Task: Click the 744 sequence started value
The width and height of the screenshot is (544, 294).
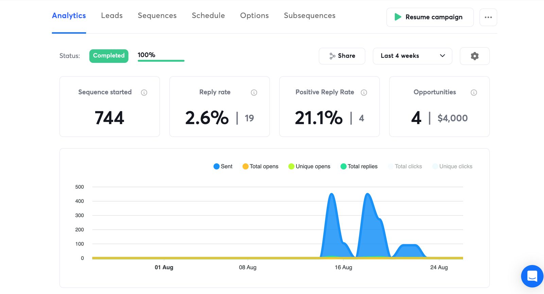Action: point(109,118)
